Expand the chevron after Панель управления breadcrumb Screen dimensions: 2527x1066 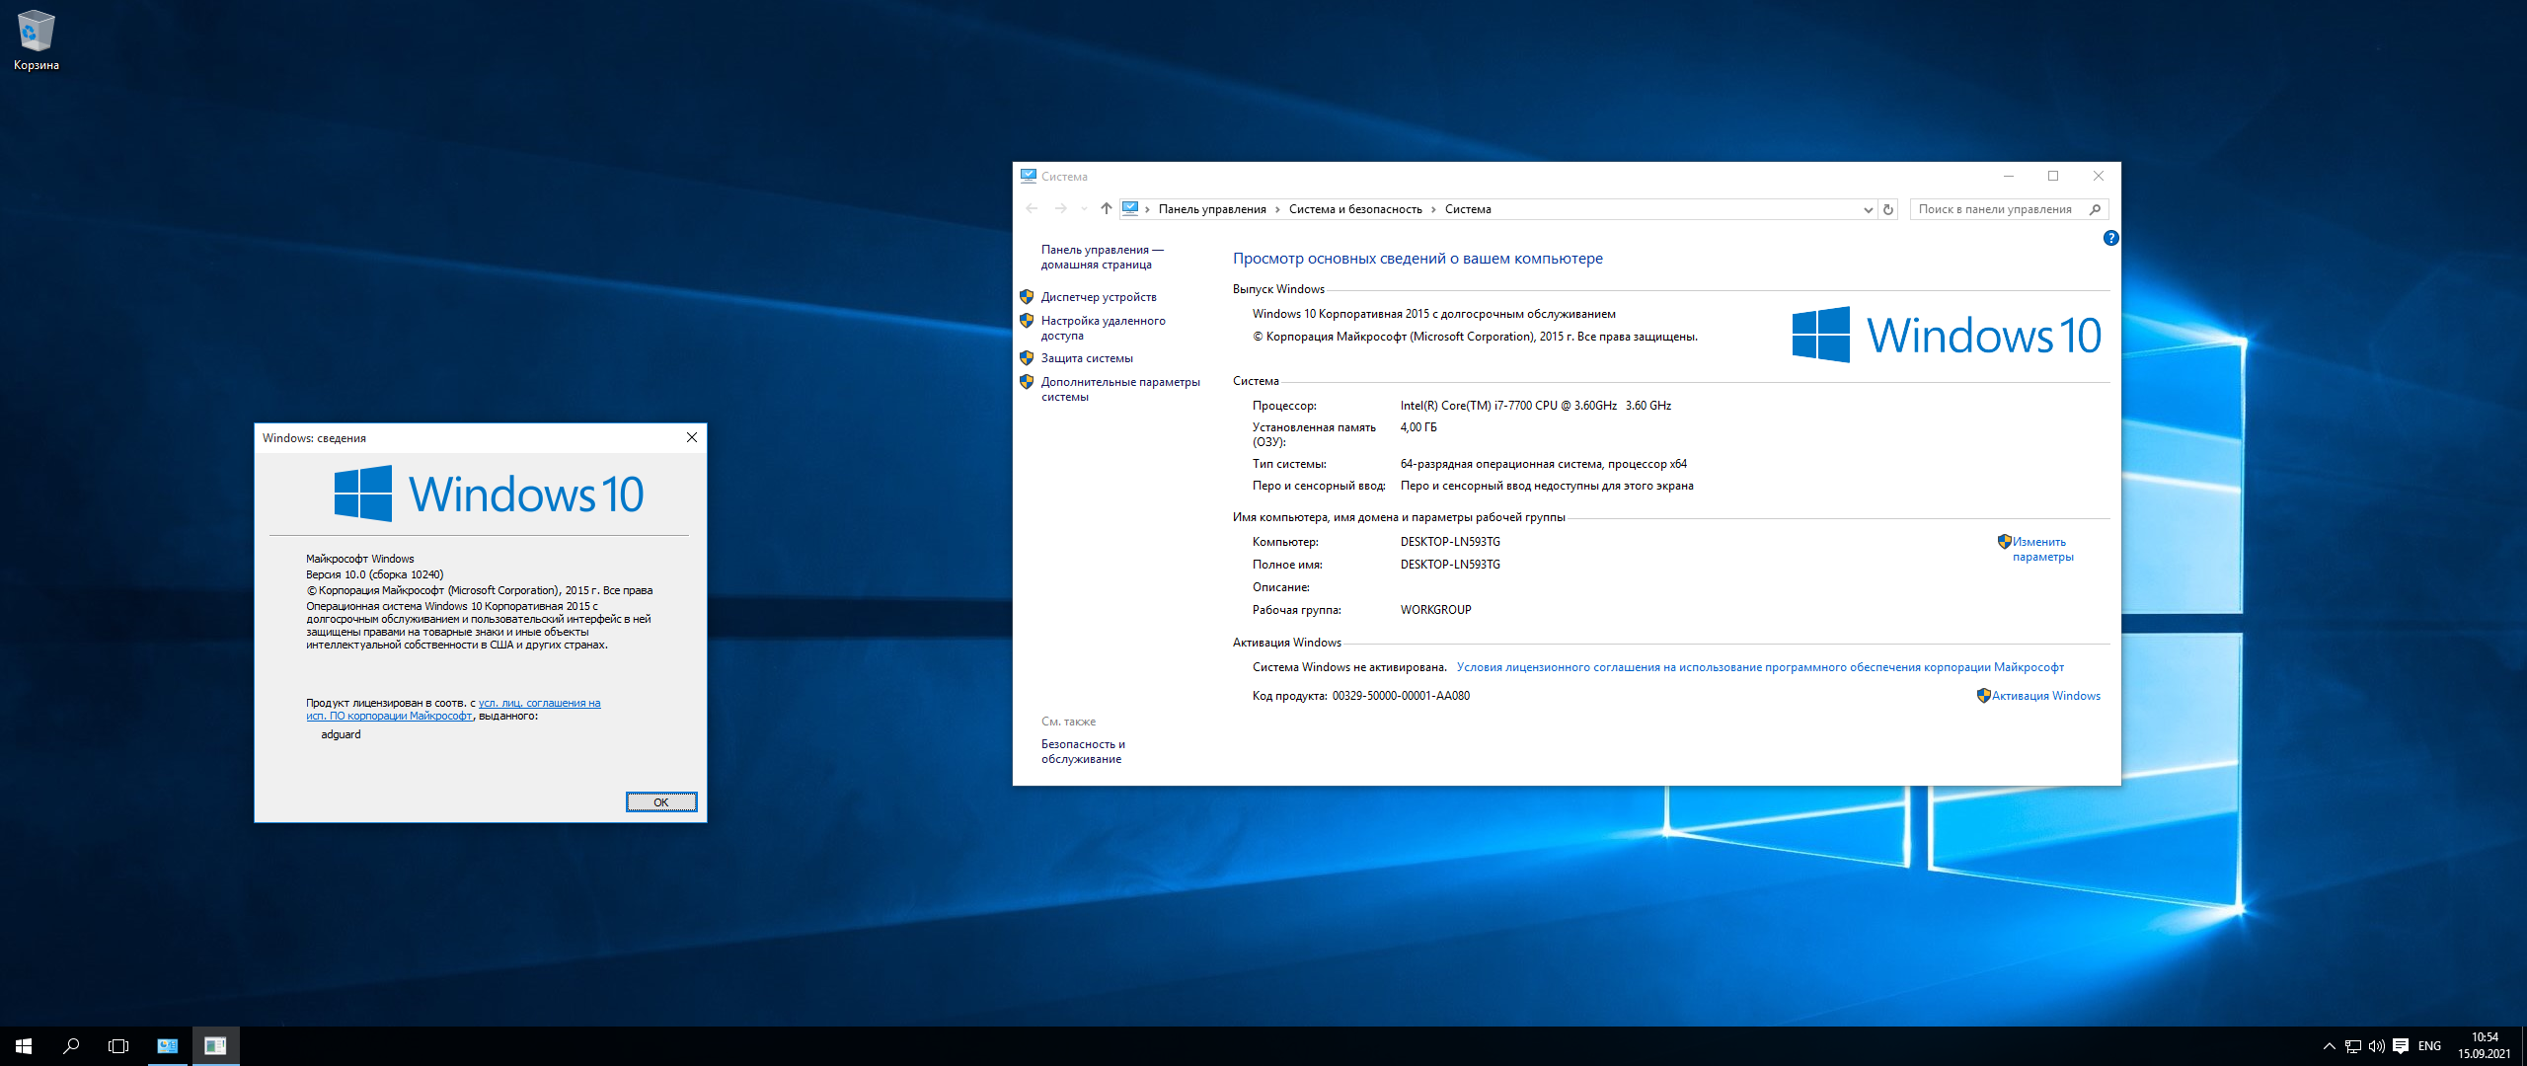[x=1277, y=209]
